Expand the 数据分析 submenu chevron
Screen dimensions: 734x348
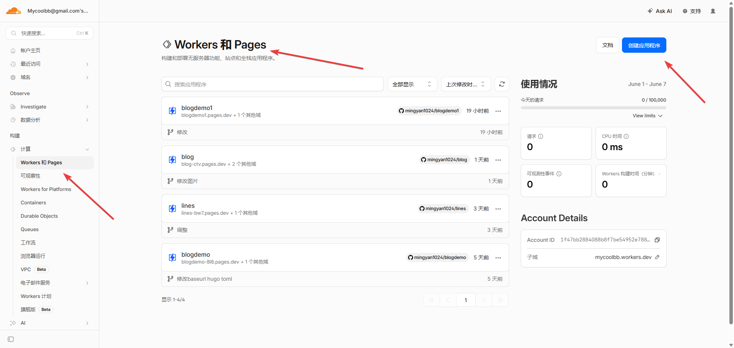tap(87, 120)
